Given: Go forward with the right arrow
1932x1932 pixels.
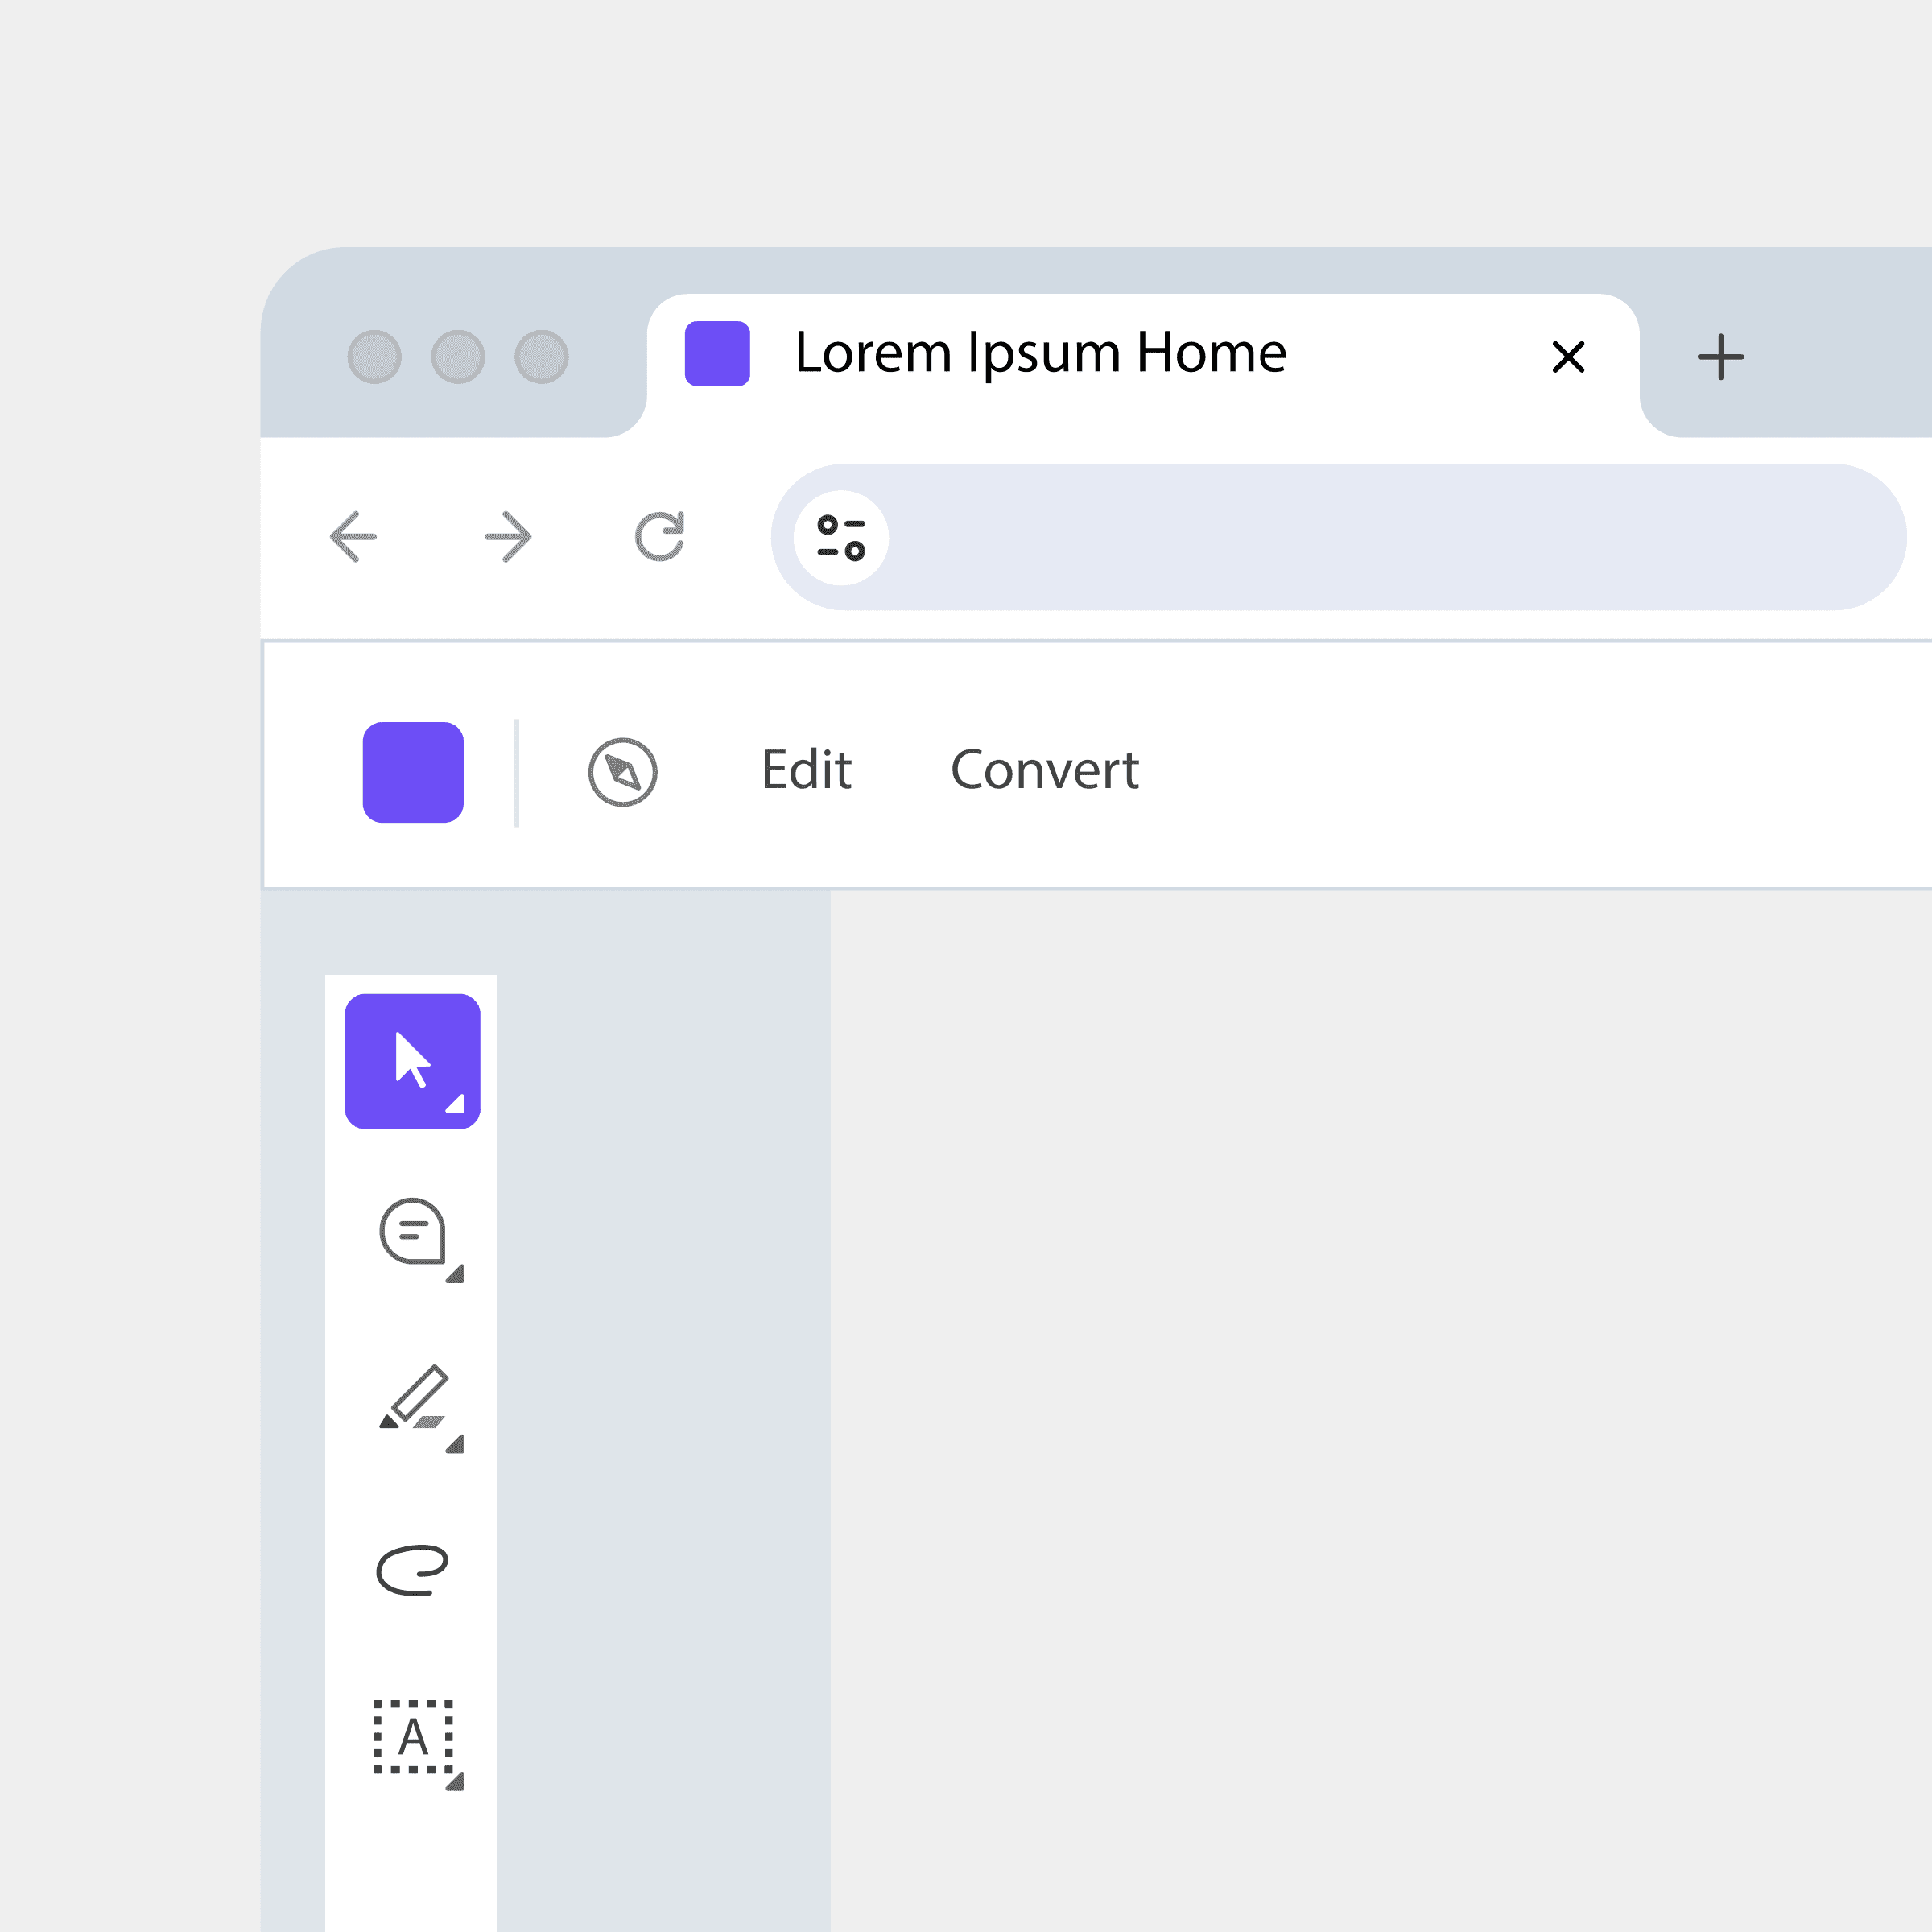Looking at the screenshot, I should 508,537.
